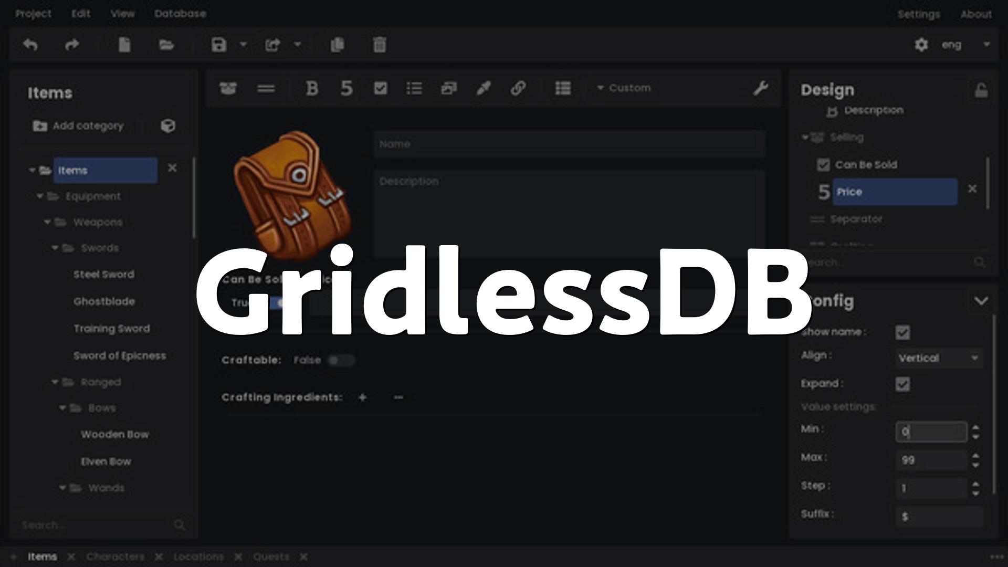This screenshot has width=1008, height=567.
Task: Open the Database menu
Action: (180, 14)
